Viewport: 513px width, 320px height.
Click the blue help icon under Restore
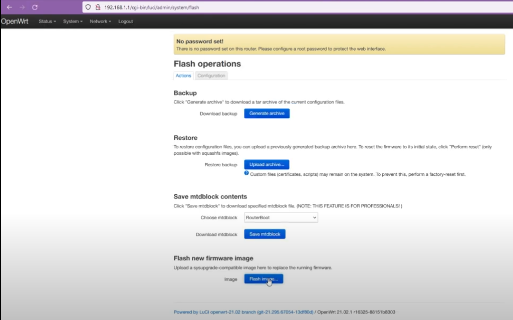click(x=246, y=173)
